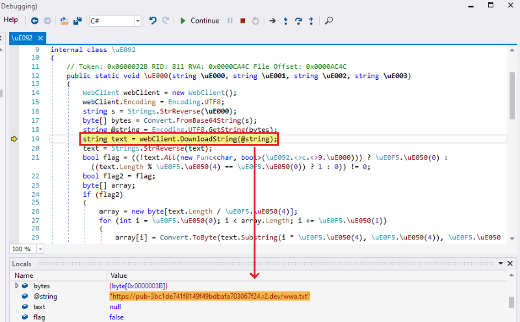The width and height of the screenshot is (520, 322).
Task: Click the Break All pause icon
Action: 229,21
